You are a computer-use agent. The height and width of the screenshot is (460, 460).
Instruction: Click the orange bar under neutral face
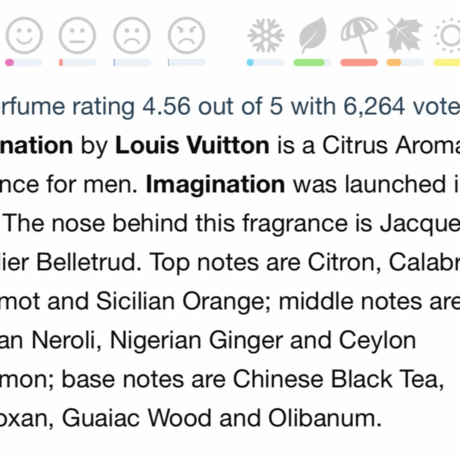click(x=78, y=63)
